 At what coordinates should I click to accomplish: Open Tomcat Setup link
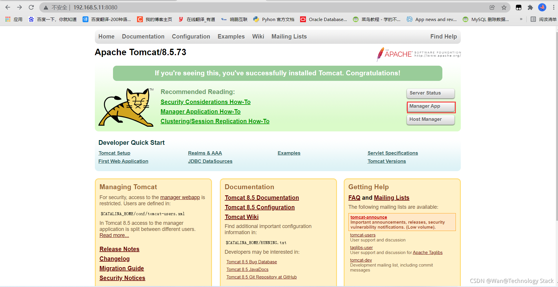(114, 153)
